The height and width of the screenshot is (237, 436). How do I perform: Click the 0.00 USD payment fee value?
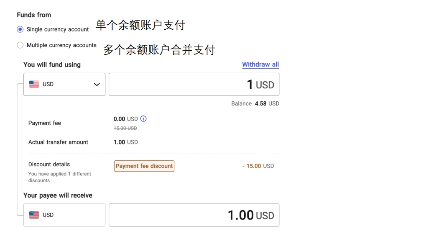point(125,119)
